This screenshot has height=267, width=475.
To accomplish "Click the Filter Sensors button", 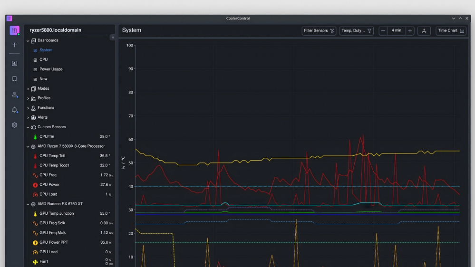I will [319, 30].
